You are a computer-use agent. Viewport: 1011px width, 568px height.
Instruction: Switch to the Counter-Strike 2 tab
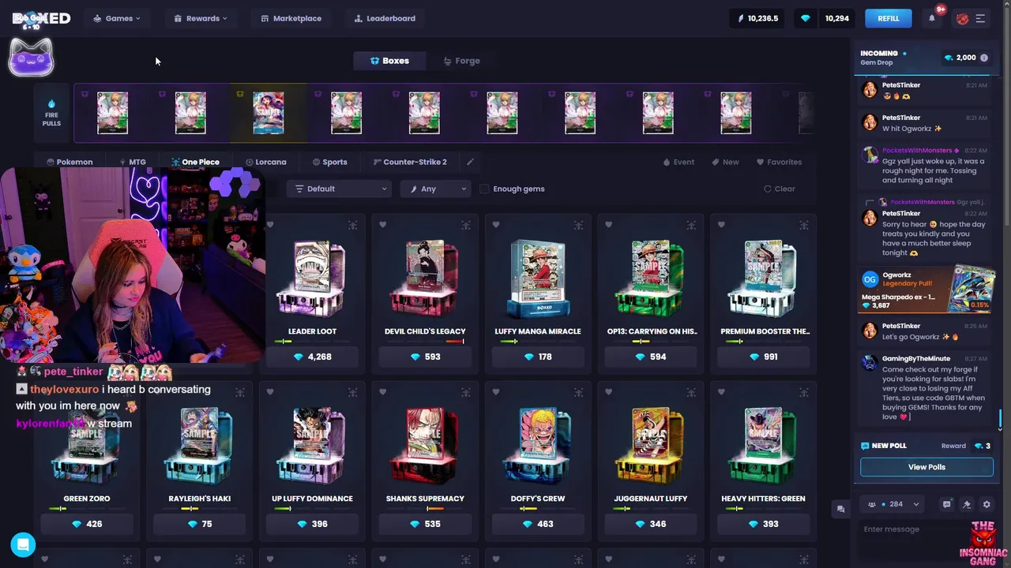point(411,162)
